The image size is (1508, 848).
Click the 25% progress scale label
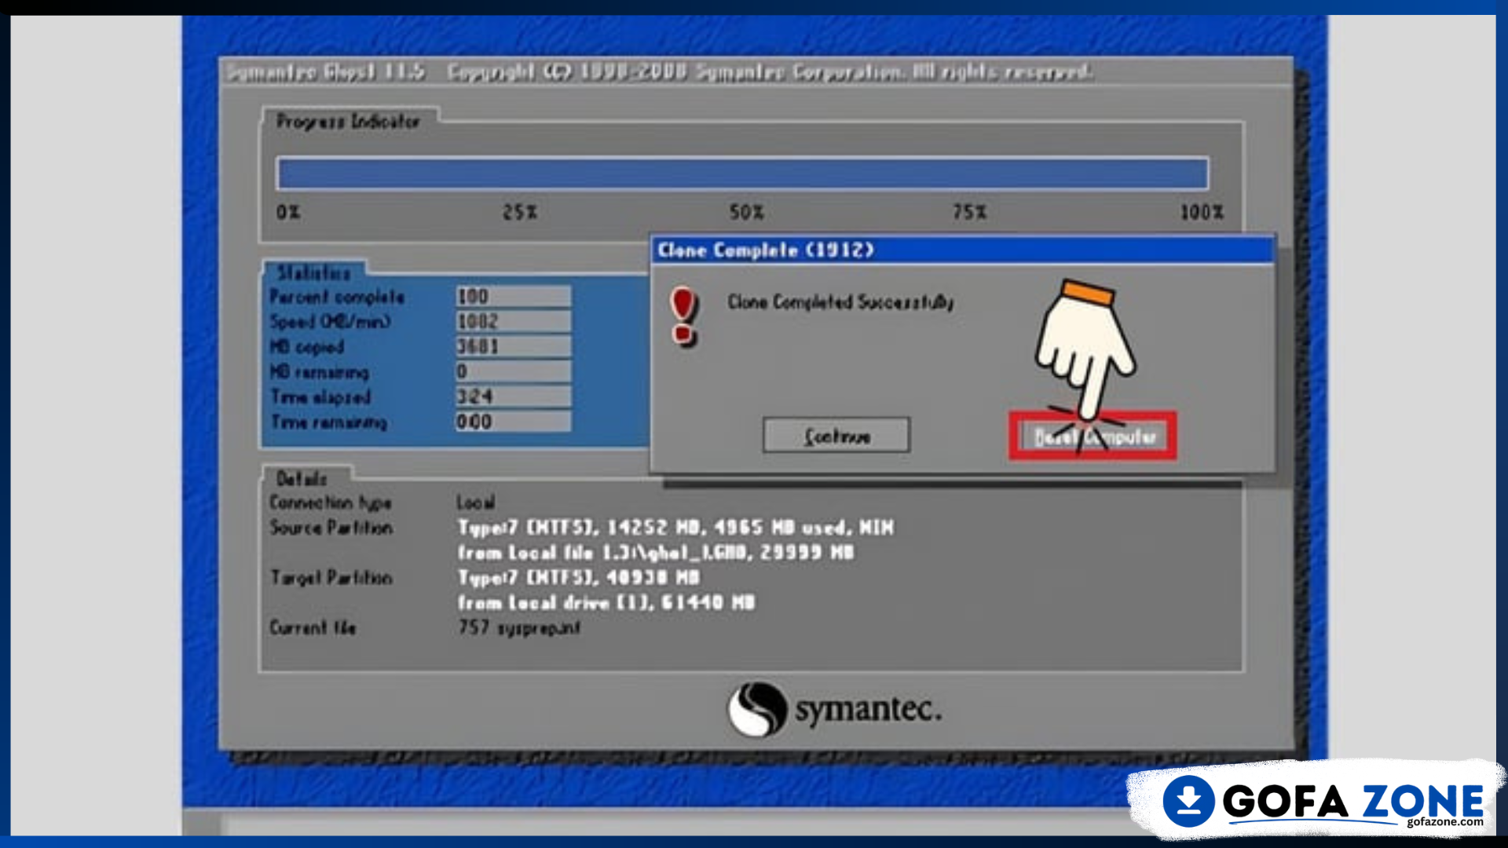(520, 213)
